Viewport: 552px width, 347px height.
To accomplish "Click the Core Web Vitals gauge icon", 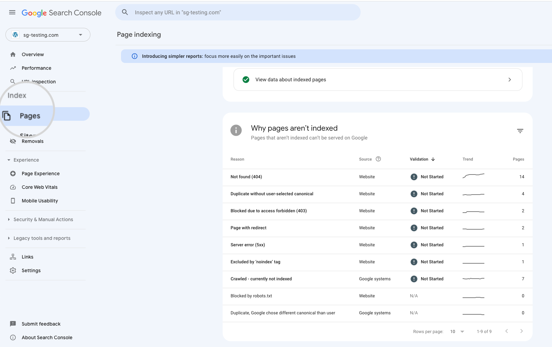I will click(13, 187).
